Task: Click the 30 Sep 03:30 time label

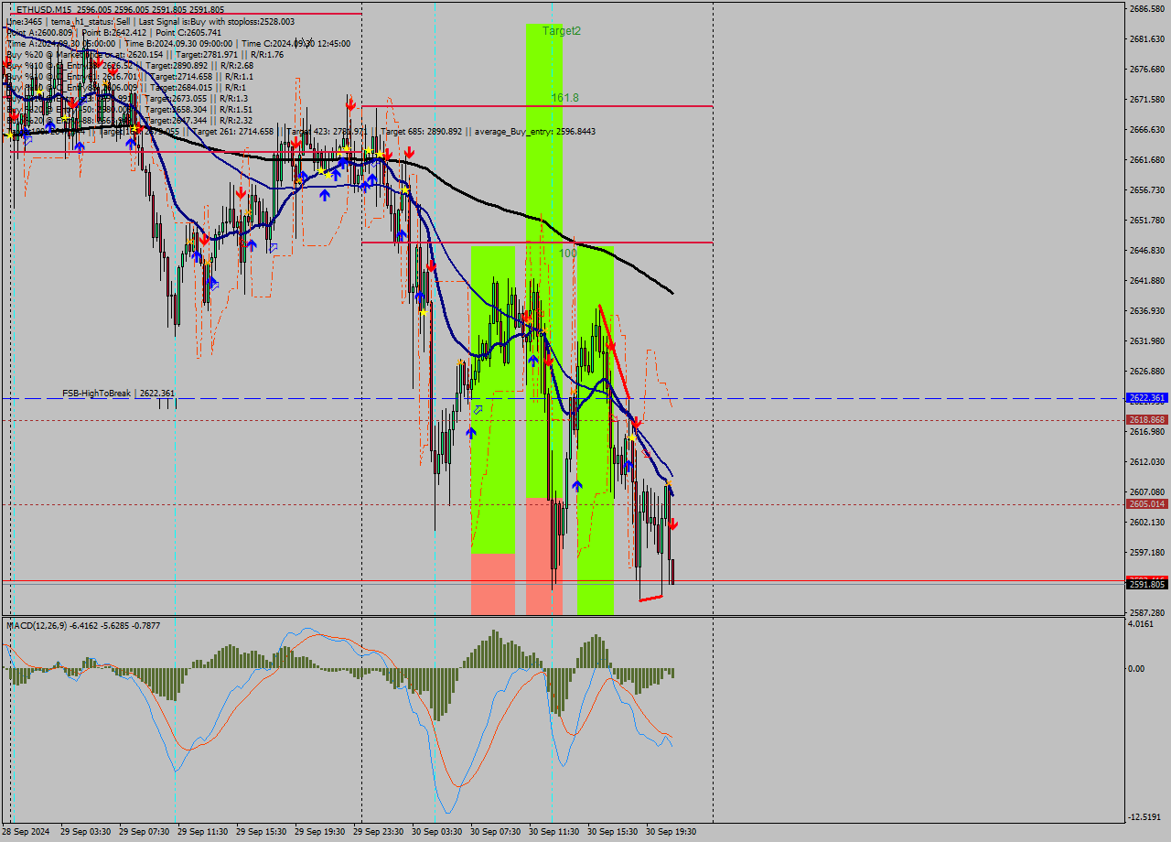Action: 437,832
